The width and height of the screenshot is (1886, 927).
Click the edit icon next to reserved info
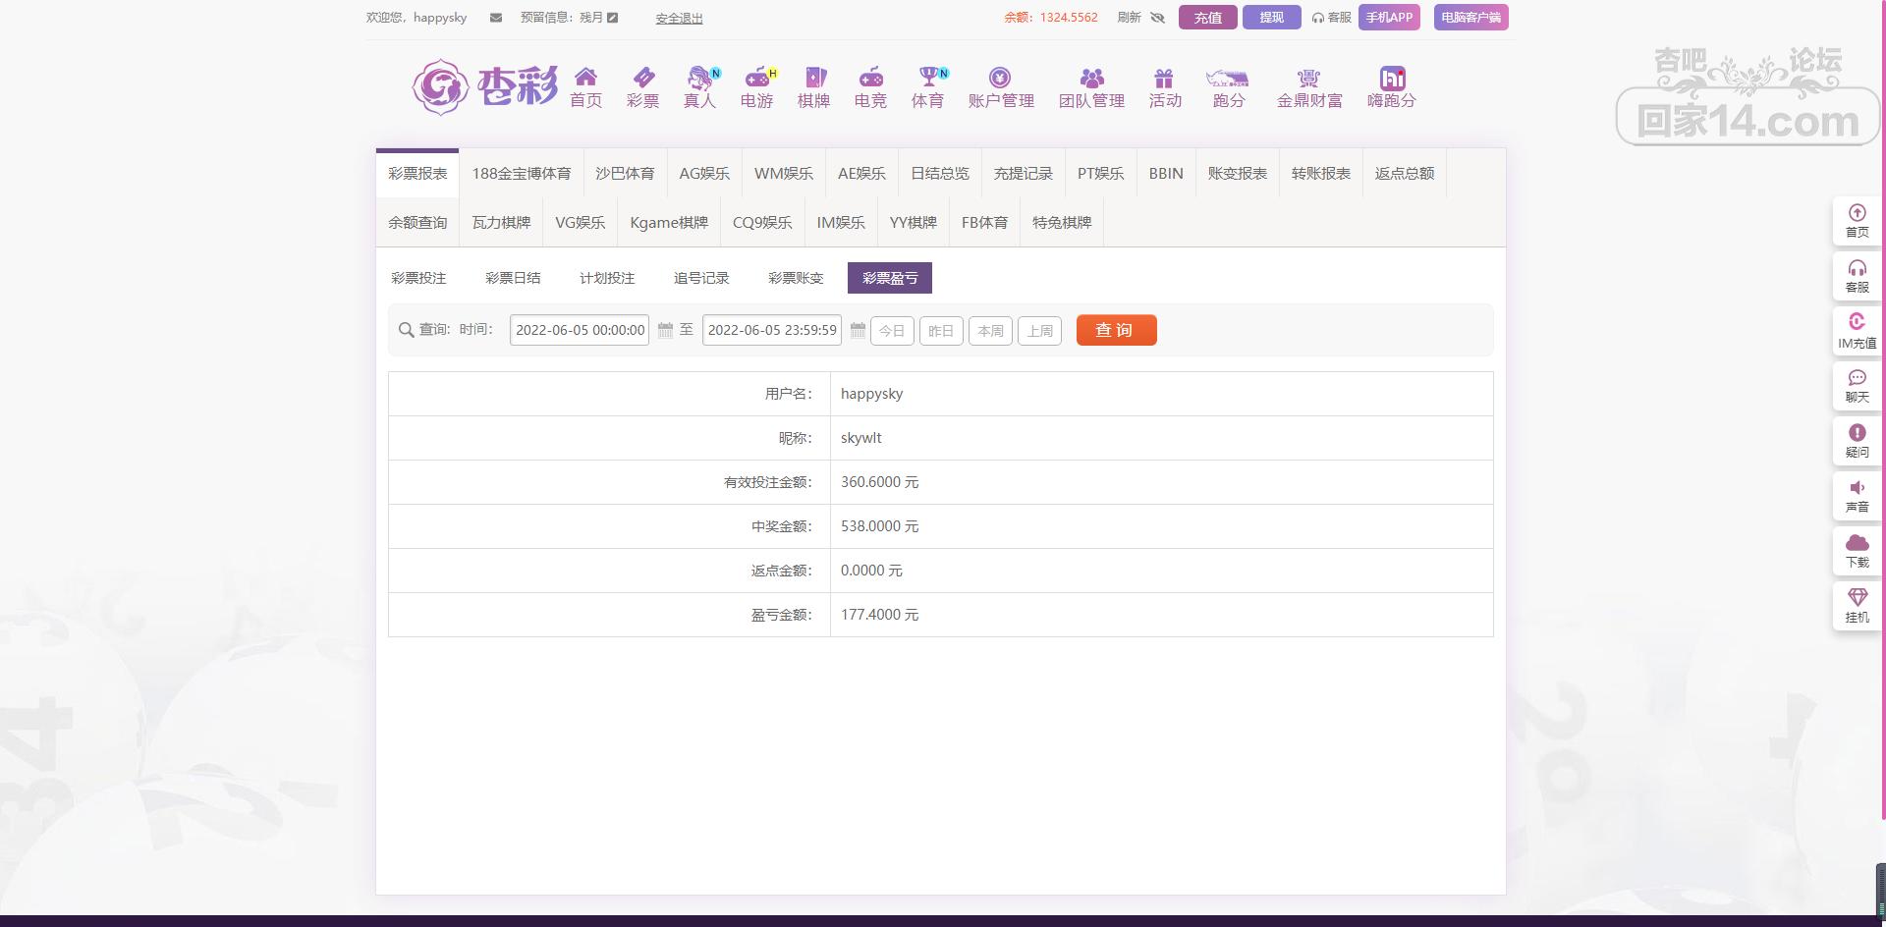tap(613, 18)
